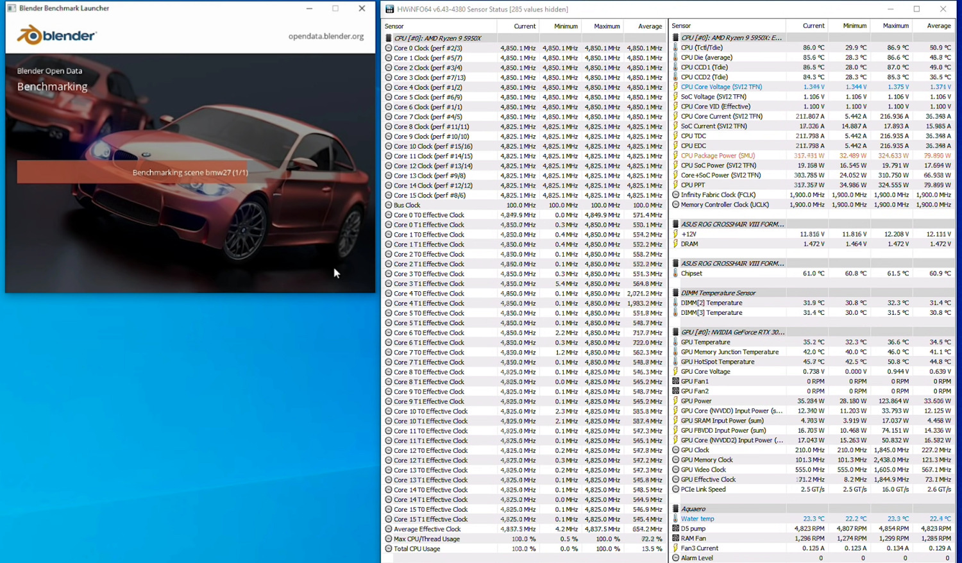Click the clock icon beside Core 0 Clock
This screenshot has height=563, width=962.
388,48
